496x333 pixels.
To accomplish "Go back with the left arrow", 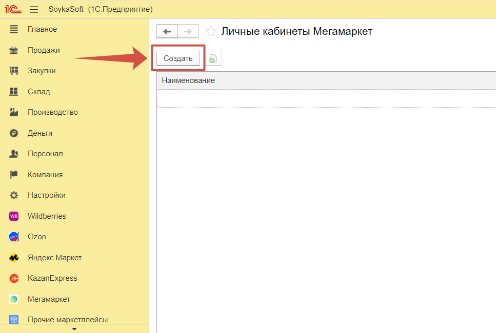I will pyautogui.click(x=167, y=31).
